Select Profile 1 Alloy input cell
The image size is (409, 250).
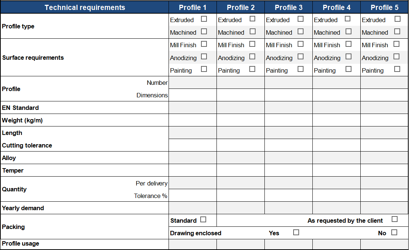tap(193, 158)
